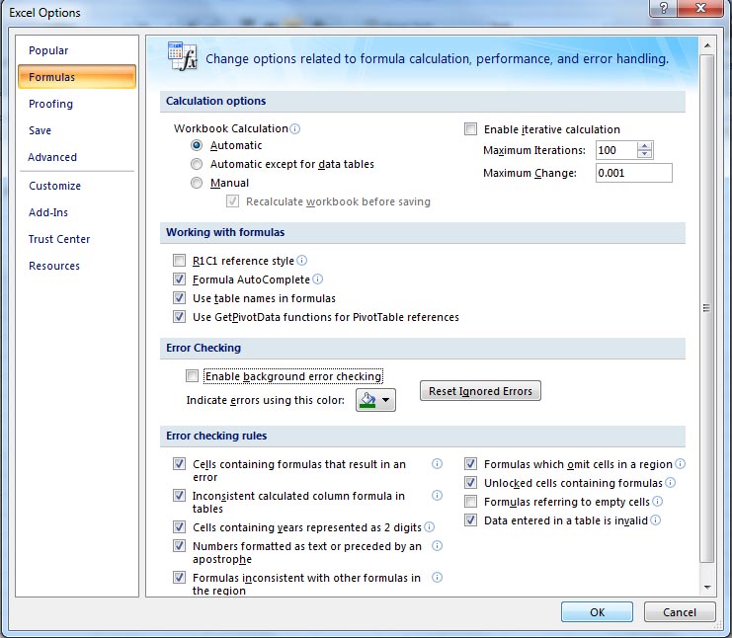Uncheck Formulas which omit cells in a region
732x638 pixels.
point(470,463)
